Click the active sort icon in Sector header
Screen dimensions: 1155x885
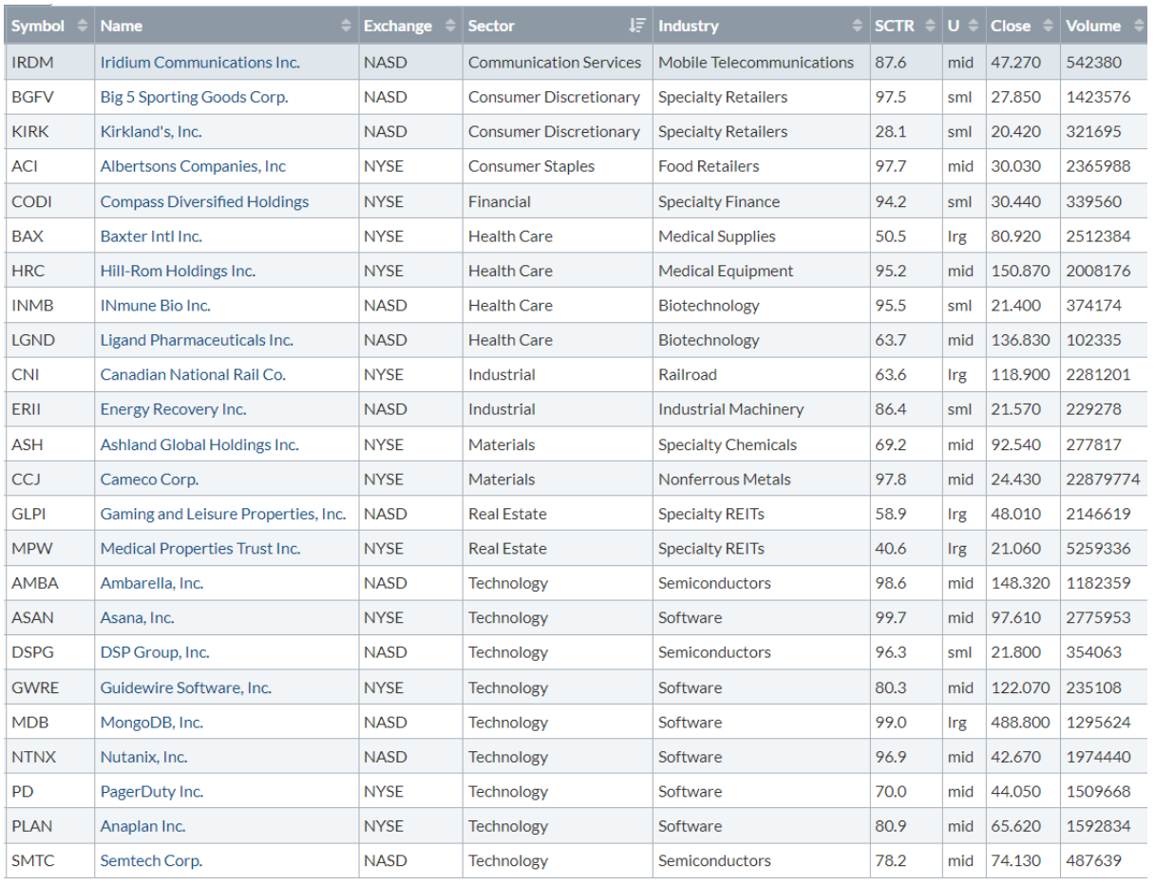638,27
